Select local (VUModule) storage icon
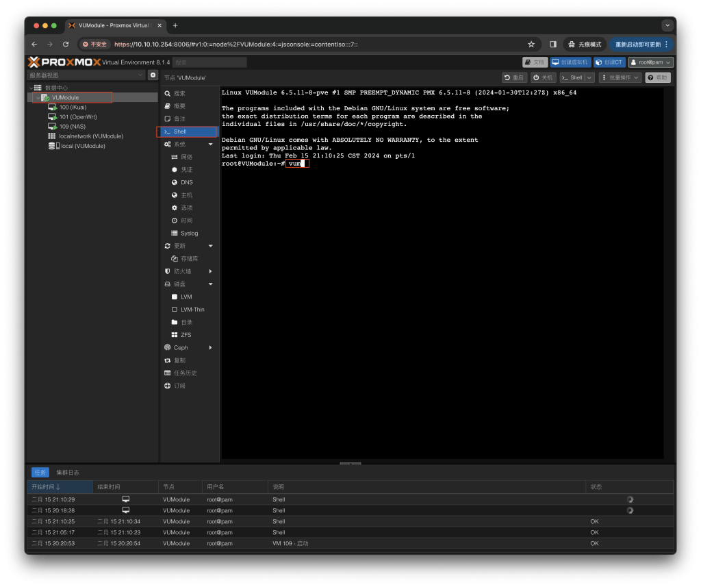The width and height of the screenshot is (701, 587). point(53,146)
